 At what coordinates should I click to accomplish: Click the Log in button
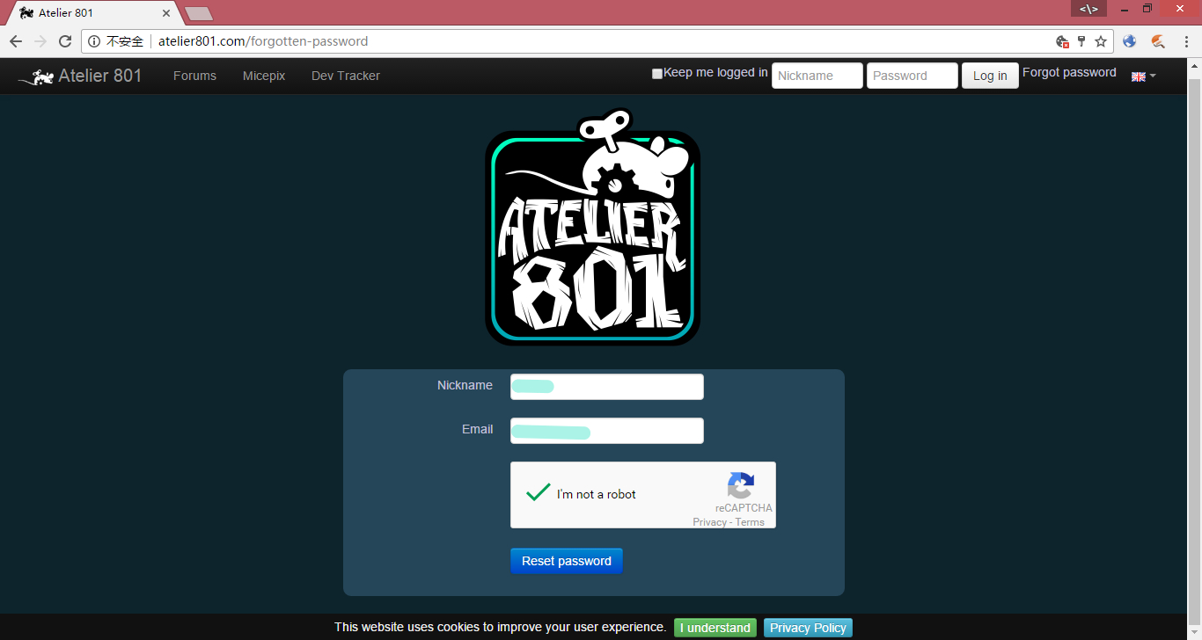tap(990, 76)
